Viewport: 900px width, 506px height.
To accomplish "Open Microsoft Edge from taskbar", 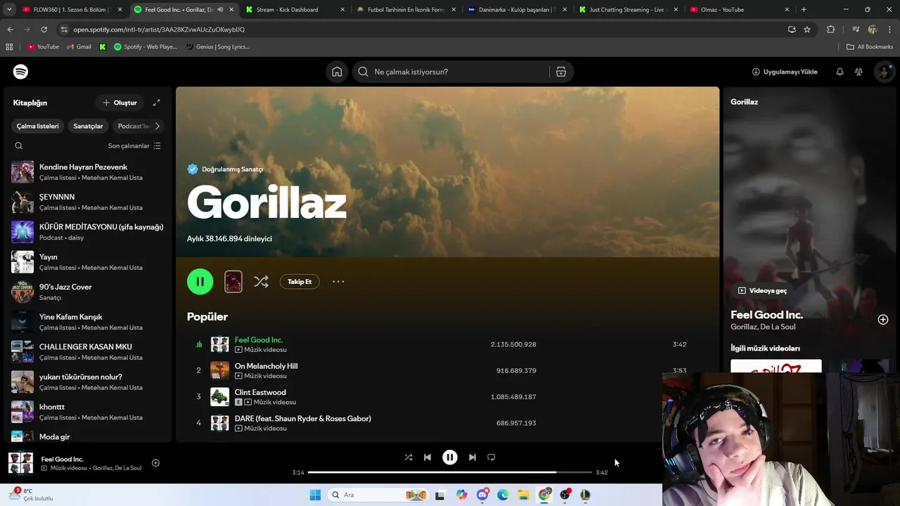I will pyautogui.click(x=503, y=495).
